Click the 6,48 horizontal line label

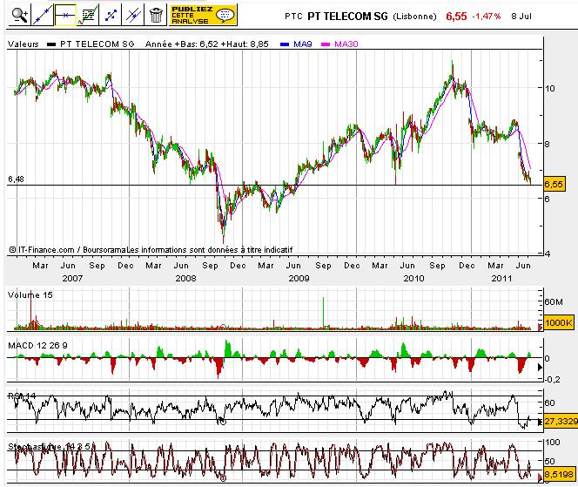click(x=16, y=179)
